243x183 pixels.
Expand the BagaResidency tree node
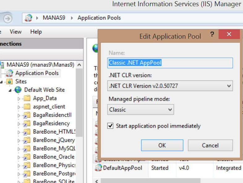[x=19, y=124]
